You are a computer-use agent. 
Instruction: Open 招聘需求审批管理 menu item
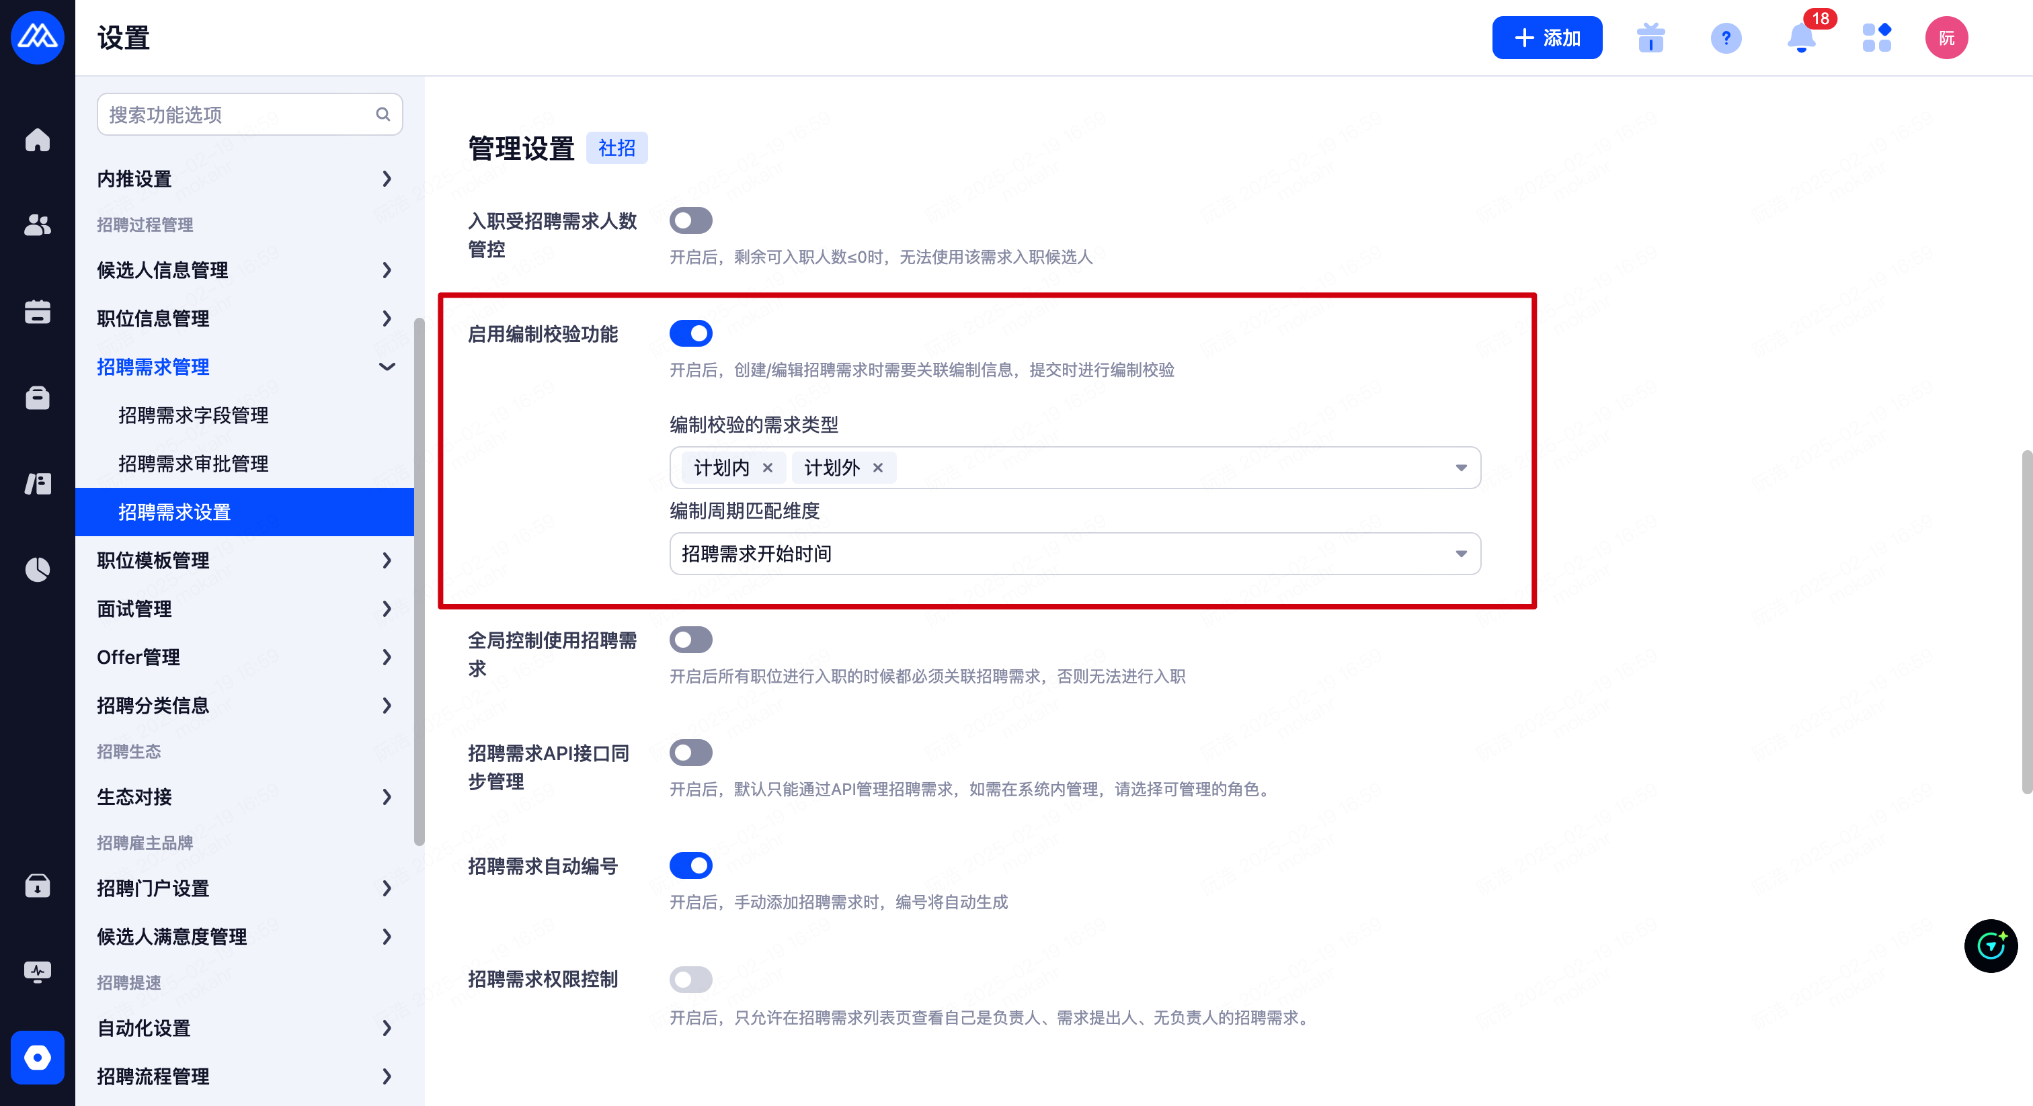(194, 464)
